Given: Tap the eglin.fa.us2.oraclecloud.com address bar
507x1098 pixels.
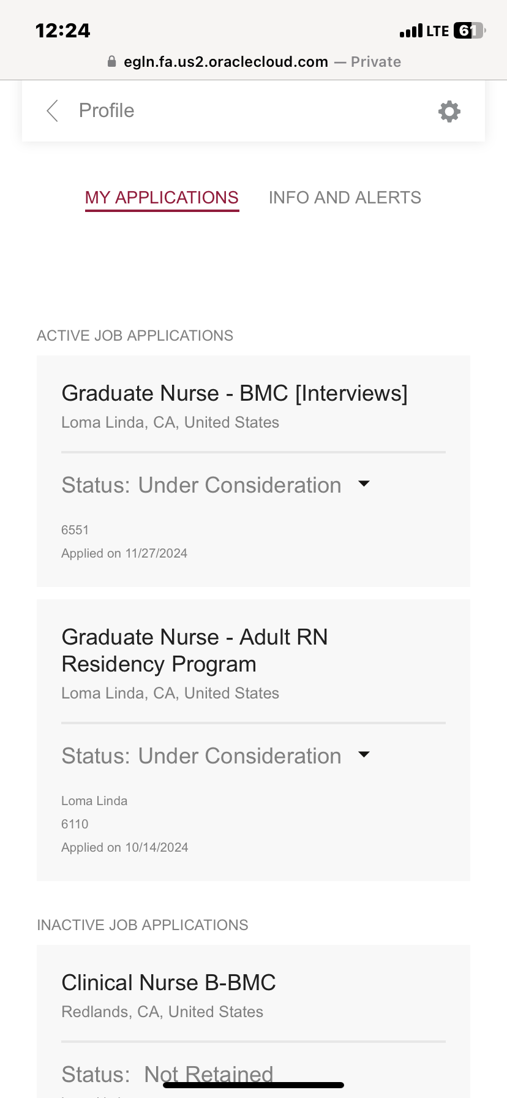Looking at the screenshot, I should click(254, 62).
